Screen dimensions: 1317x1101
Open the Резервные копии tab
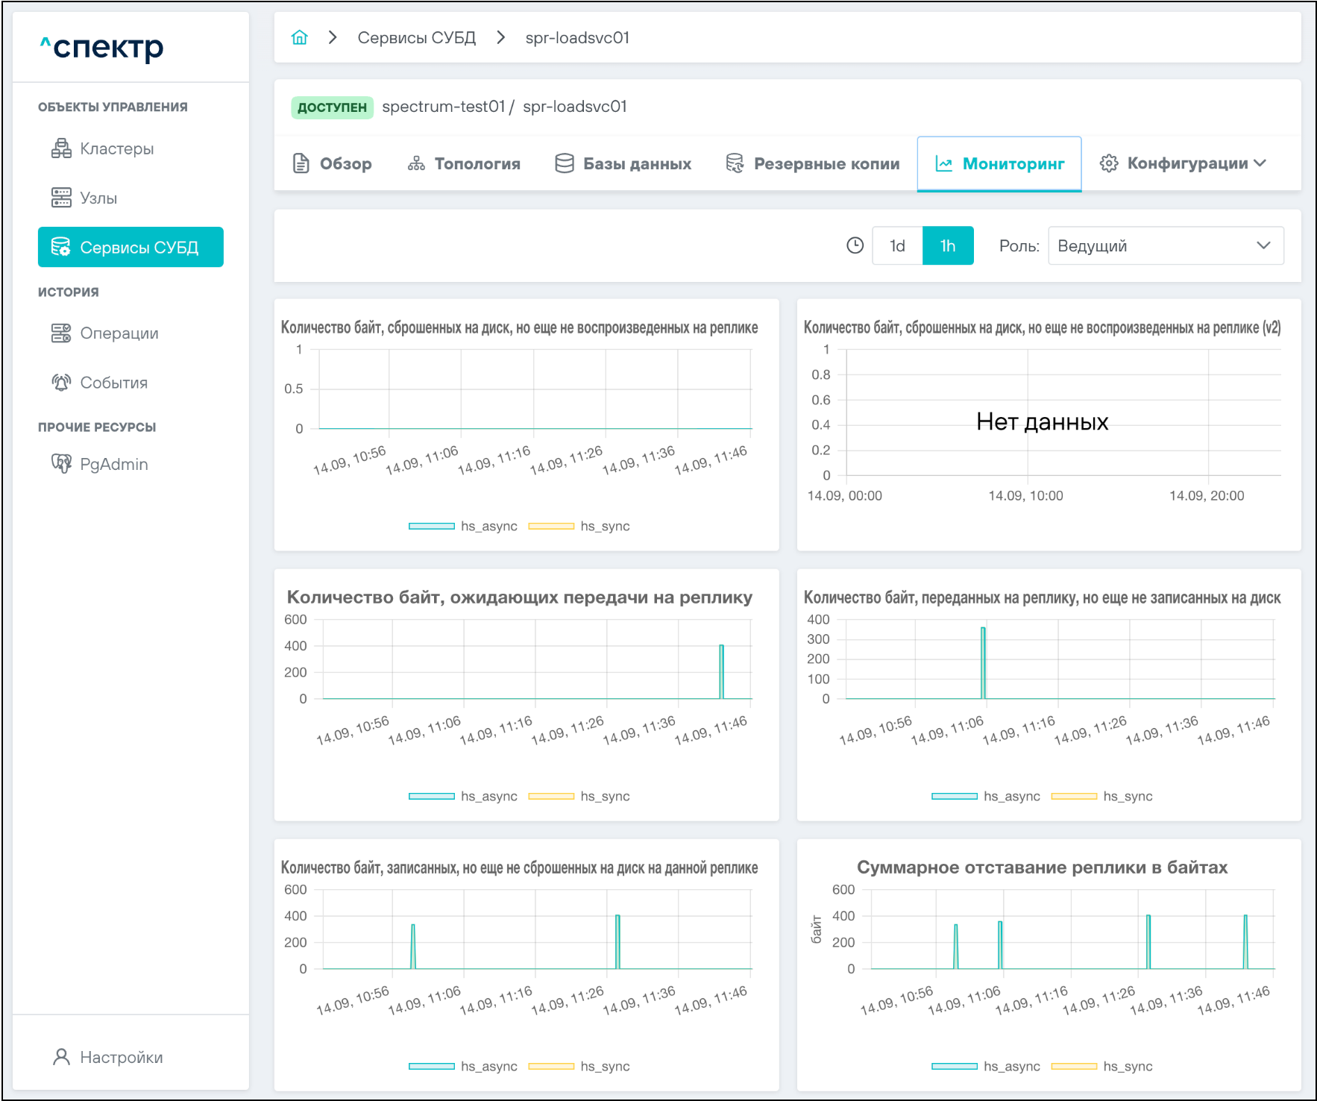pyautogui.click(x=812, y=163)
